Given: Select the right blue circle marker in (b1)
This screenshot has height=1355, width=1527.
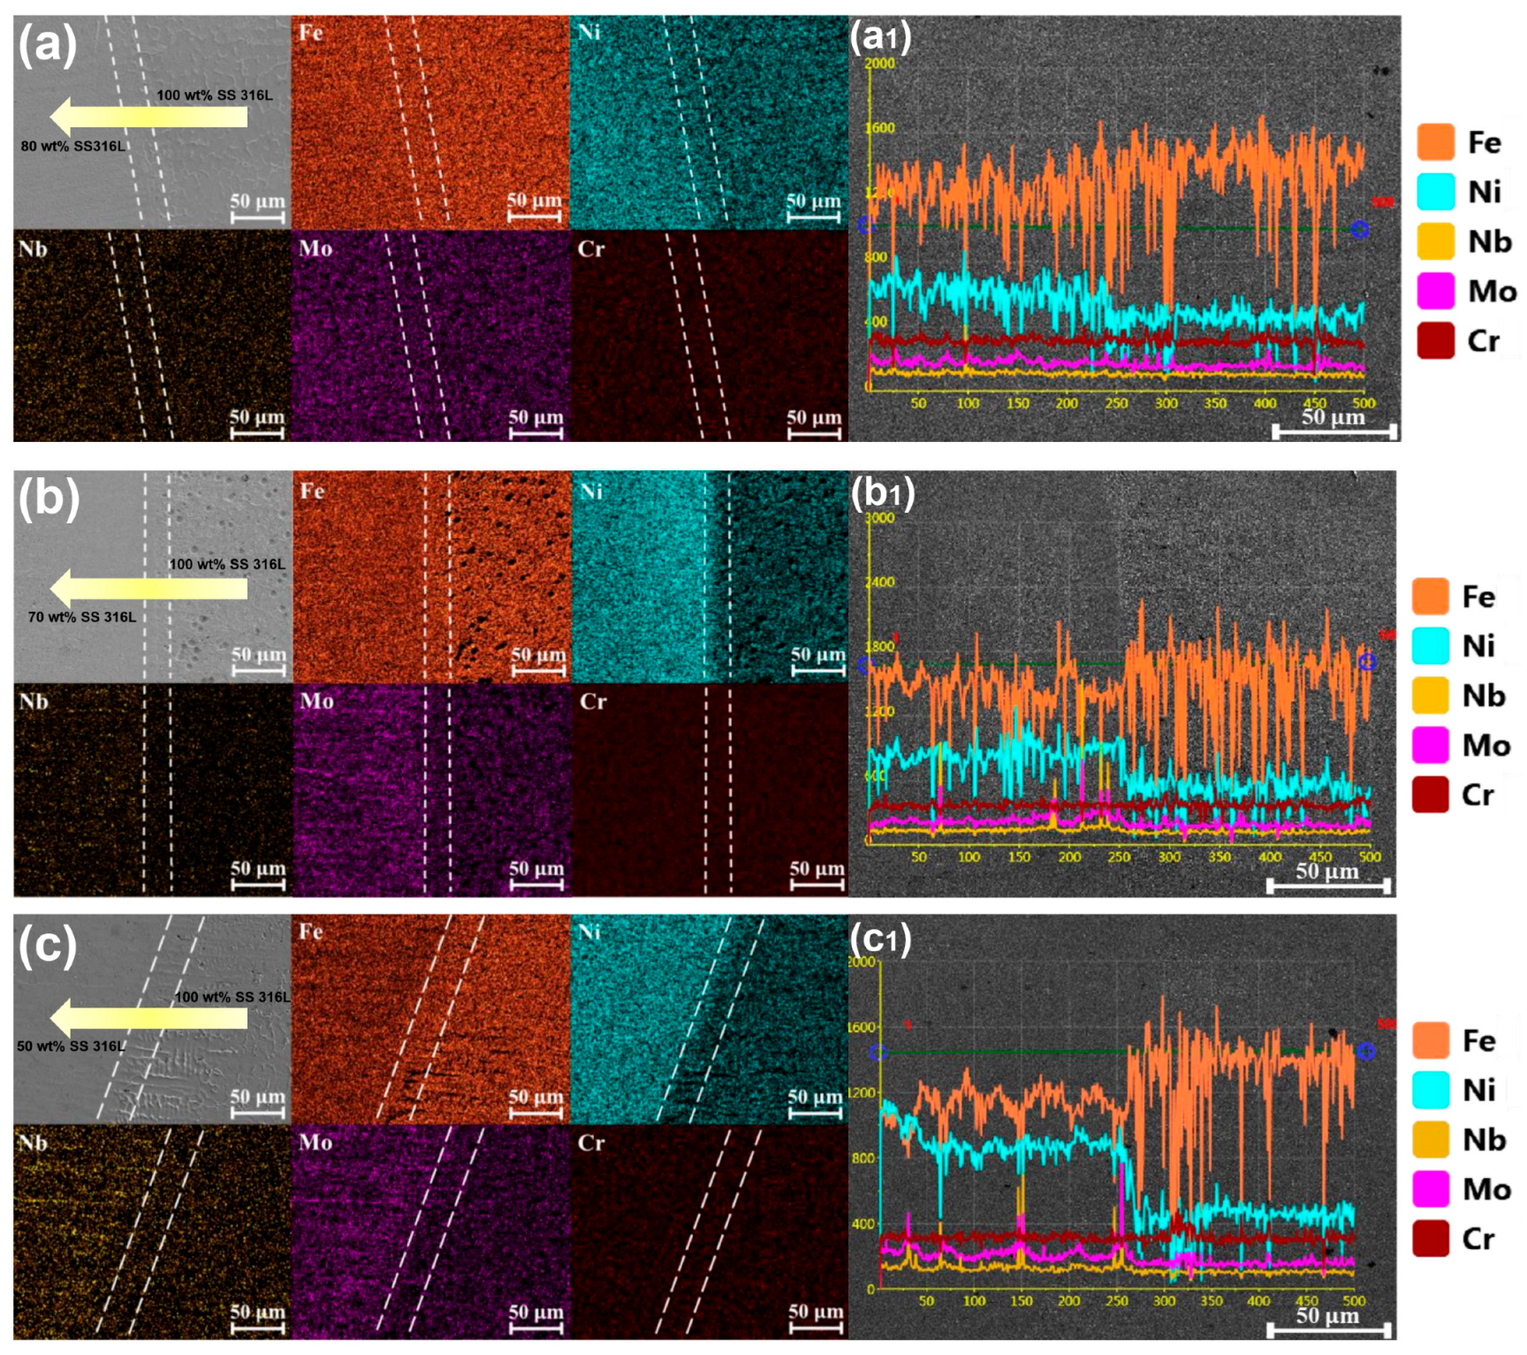Looking at the screenshot, I should [x=1367, y=662].
